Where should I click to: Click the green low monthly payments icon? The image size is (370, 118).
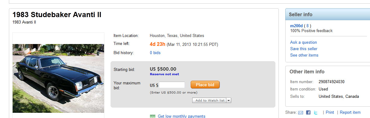point(153,116)
